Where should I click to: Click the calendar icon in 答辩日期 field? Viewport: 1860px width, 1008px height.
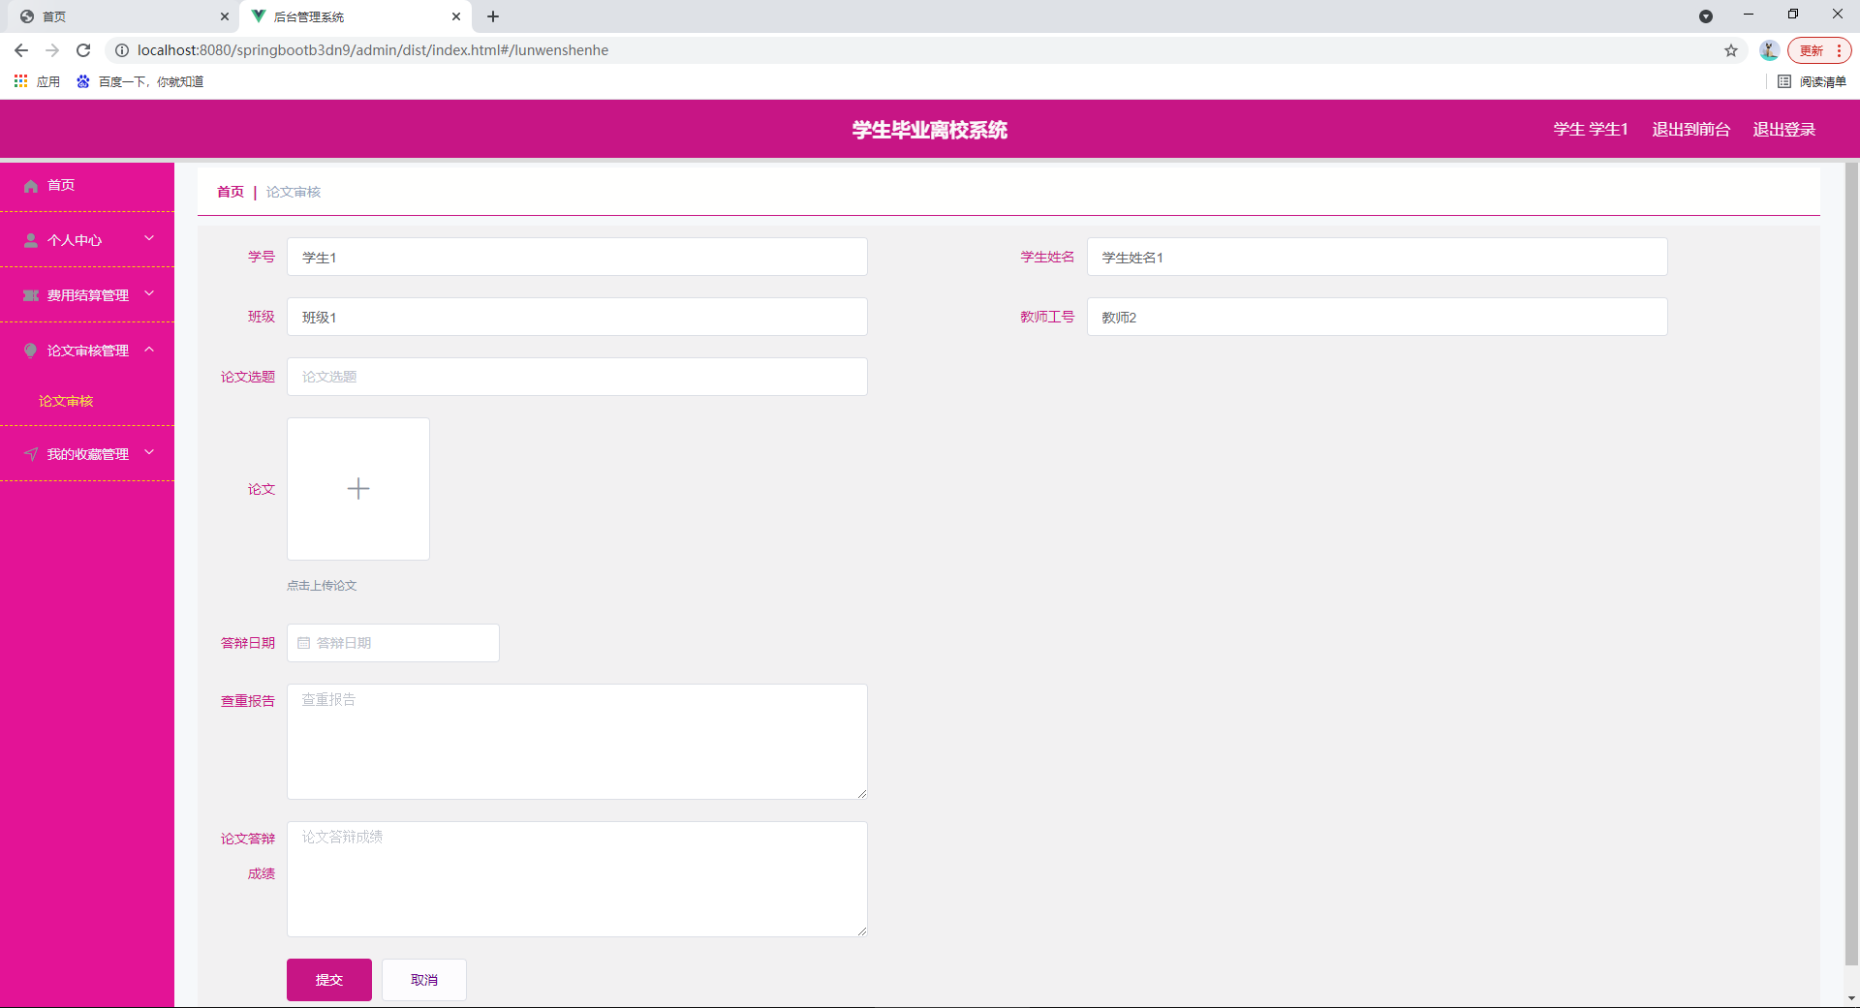304,643
